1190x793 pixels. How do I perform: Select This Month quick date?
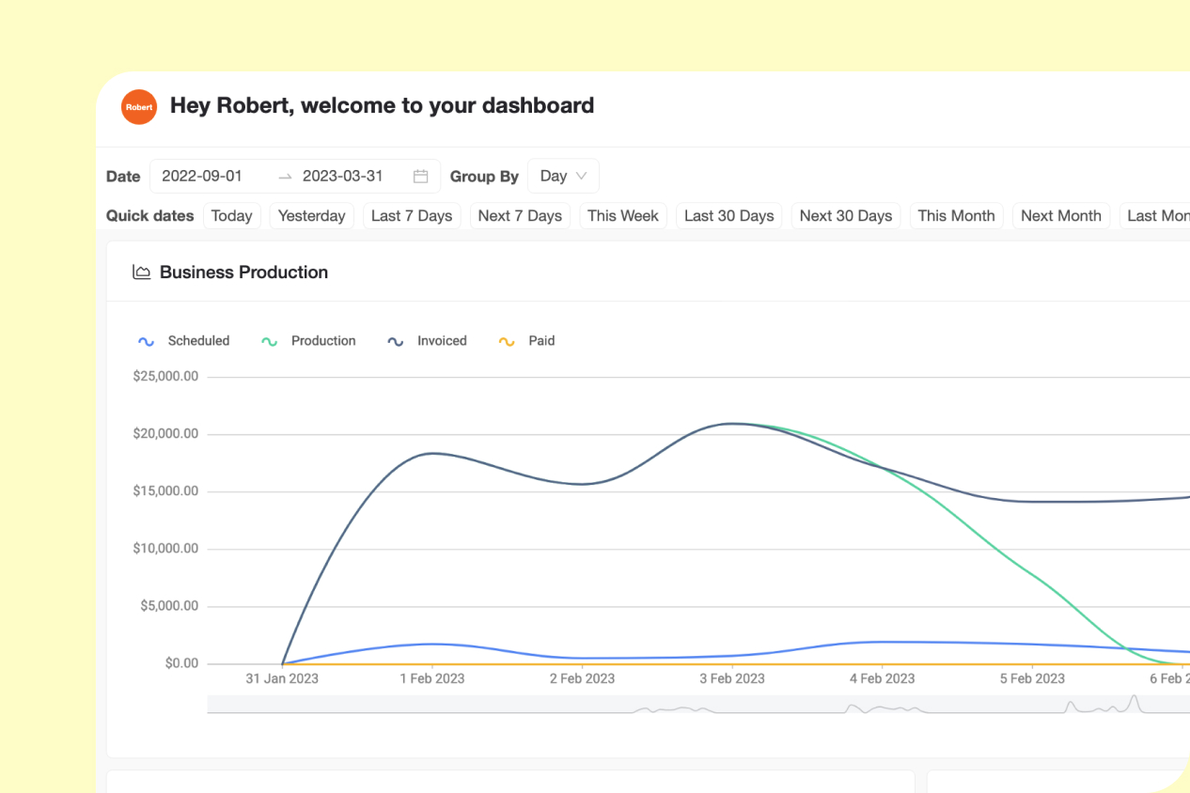(x=956, y=216)
